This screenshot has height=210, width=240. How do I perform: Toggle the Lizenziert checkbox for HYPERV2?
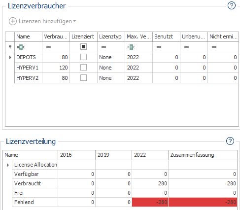point(83,78)
